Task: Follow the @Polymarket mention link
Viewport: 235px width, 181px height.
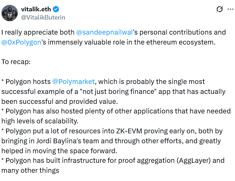Action: (x=73, y=82)
